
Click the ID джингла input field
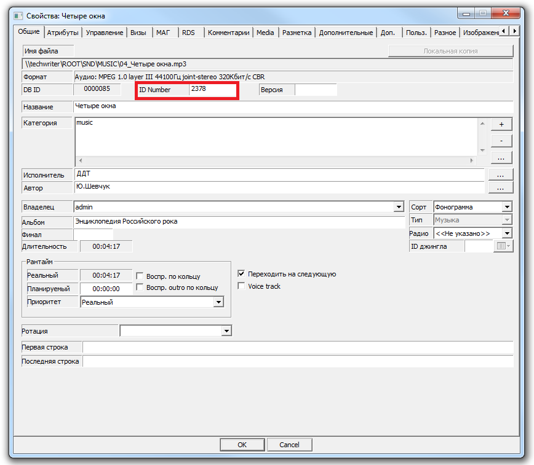tap(479, 246)
